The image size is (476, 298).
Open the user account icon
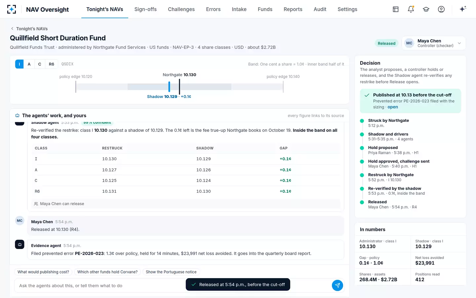coord(441,9)
